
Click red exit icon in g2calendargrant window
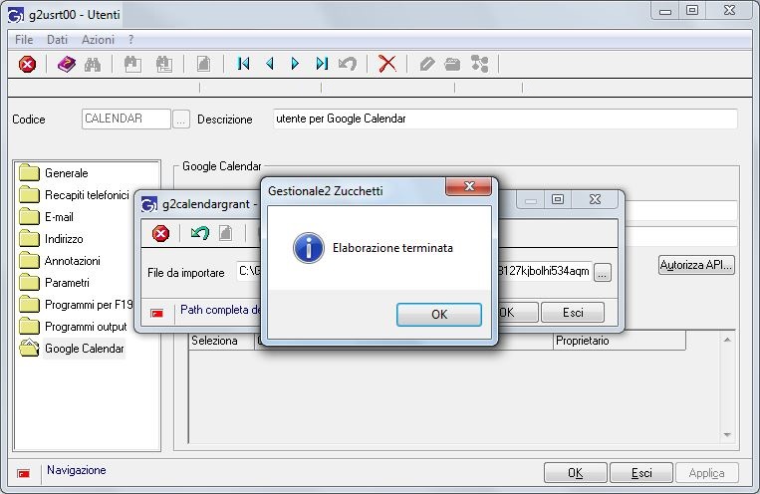point(161,234)
